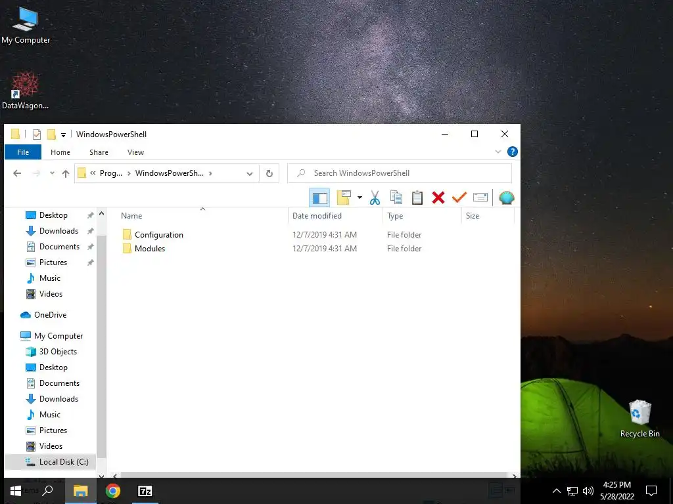Screen dimensions: 673x504
Task: Open Pictures under My Computer
Action: point(53,430)
